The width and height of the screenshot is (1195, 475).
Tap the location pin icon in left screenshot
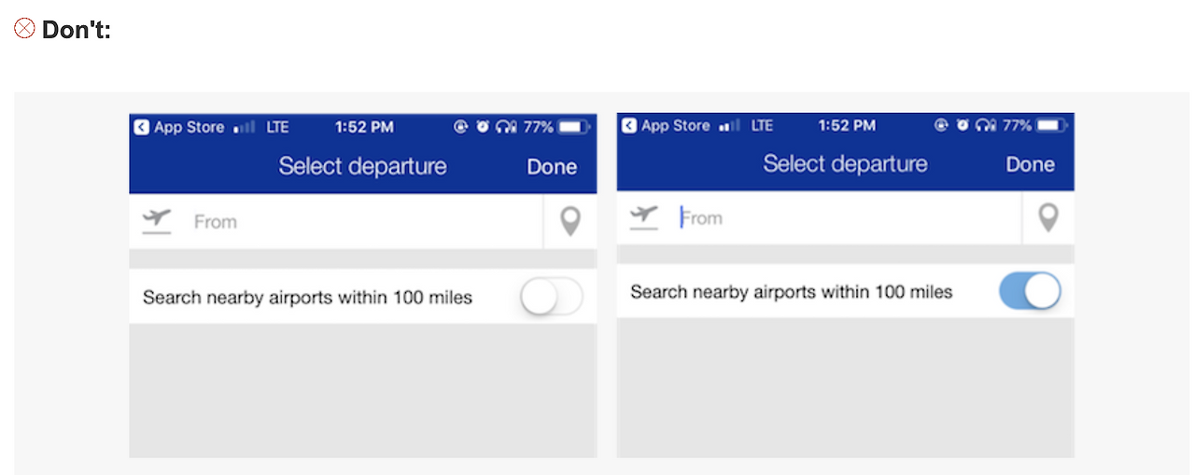pos(569,222)
